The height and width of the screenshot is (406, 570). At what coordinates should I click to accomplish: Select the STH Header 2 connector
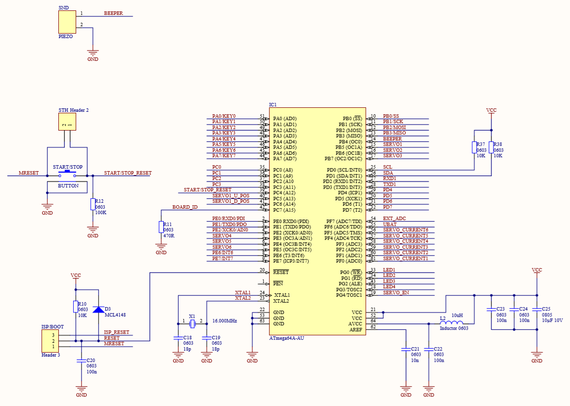67,122
